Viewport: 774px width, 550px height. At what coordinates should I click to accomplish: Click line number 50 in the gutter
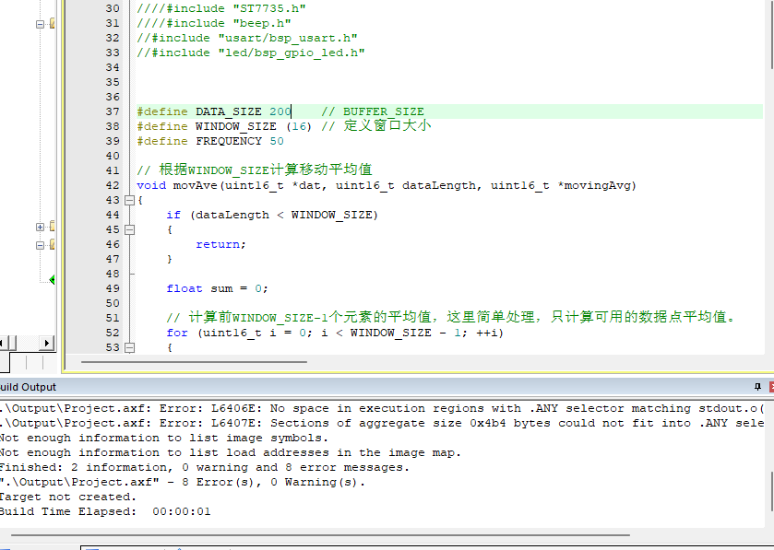click(113, 304)
